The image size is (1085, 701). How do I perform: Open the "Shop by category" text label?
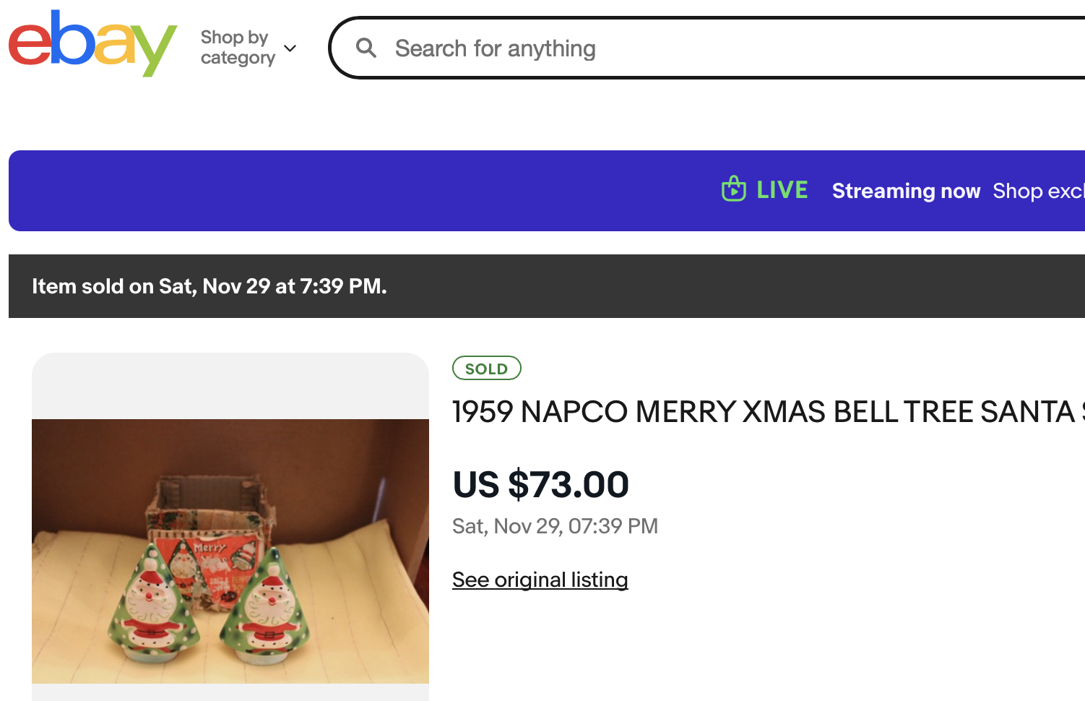coord(237,48)
